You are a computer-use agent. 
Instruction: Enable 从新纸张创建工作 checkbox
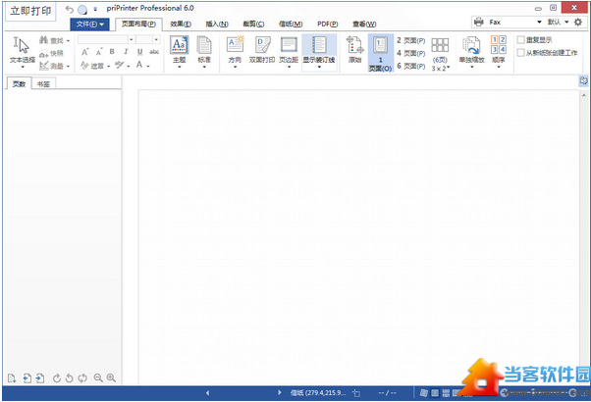pyautogui.click(x=521, y=53)
